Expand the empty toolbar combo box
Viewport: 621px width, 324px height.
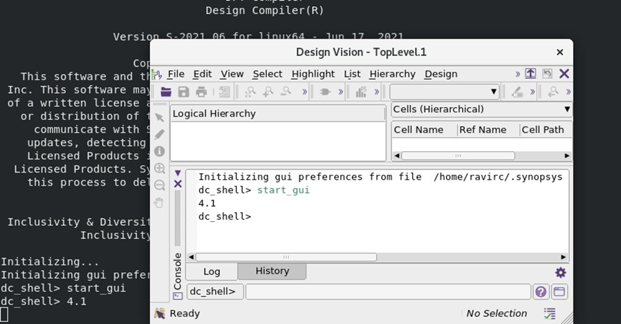click(x=445, y=92)
